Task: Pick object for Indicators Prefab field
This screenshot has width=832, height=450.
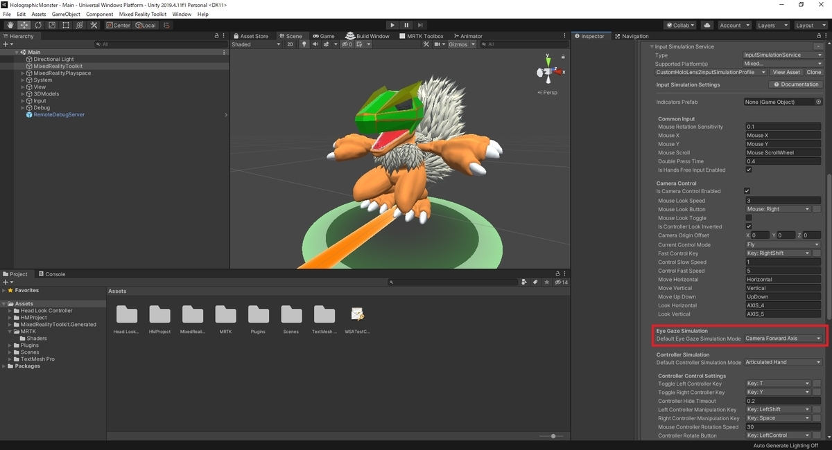Action: (x=818, y=102)
